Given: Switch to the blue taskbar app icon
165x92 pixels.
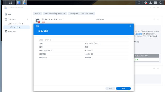Looking at the screenshot, I should [19, 3].
